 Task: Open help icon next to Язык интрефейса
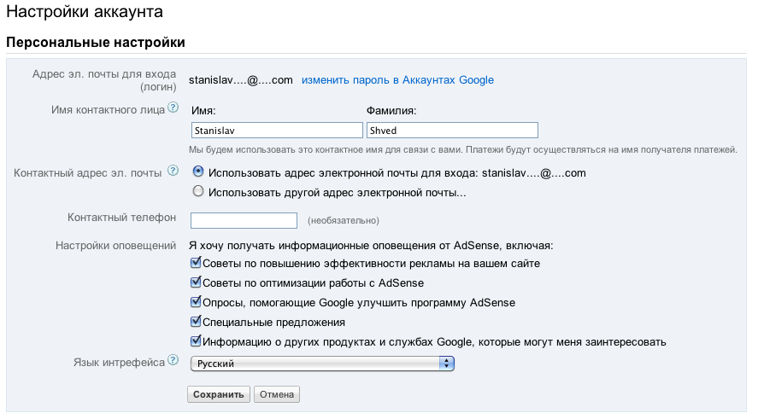pos(173,362)
